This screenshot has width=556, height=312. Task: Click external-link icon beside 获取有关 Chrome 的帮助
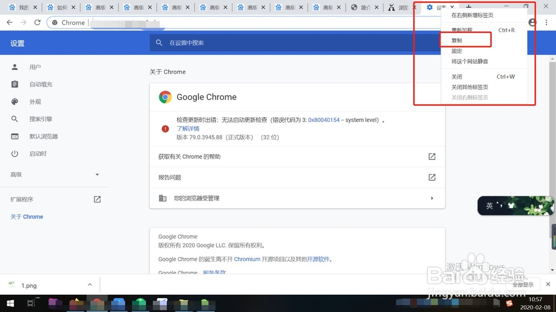432,157
